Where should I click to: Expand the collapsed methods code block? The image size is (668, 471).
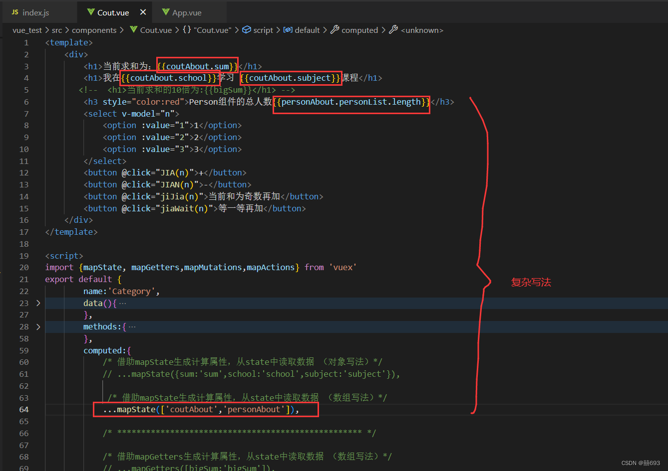[x=38, y=326]
